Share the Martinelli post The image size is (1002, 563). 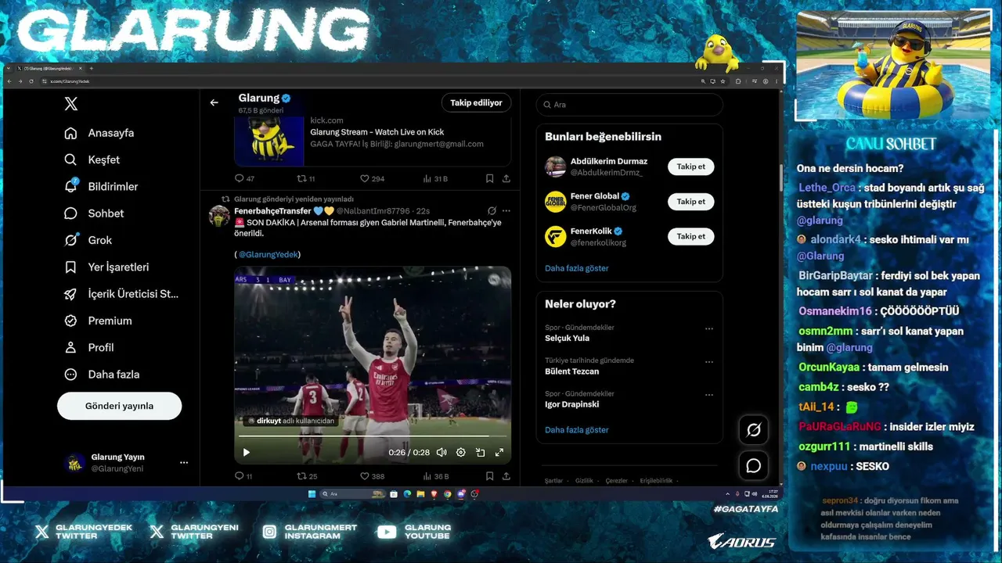[506, 475]
